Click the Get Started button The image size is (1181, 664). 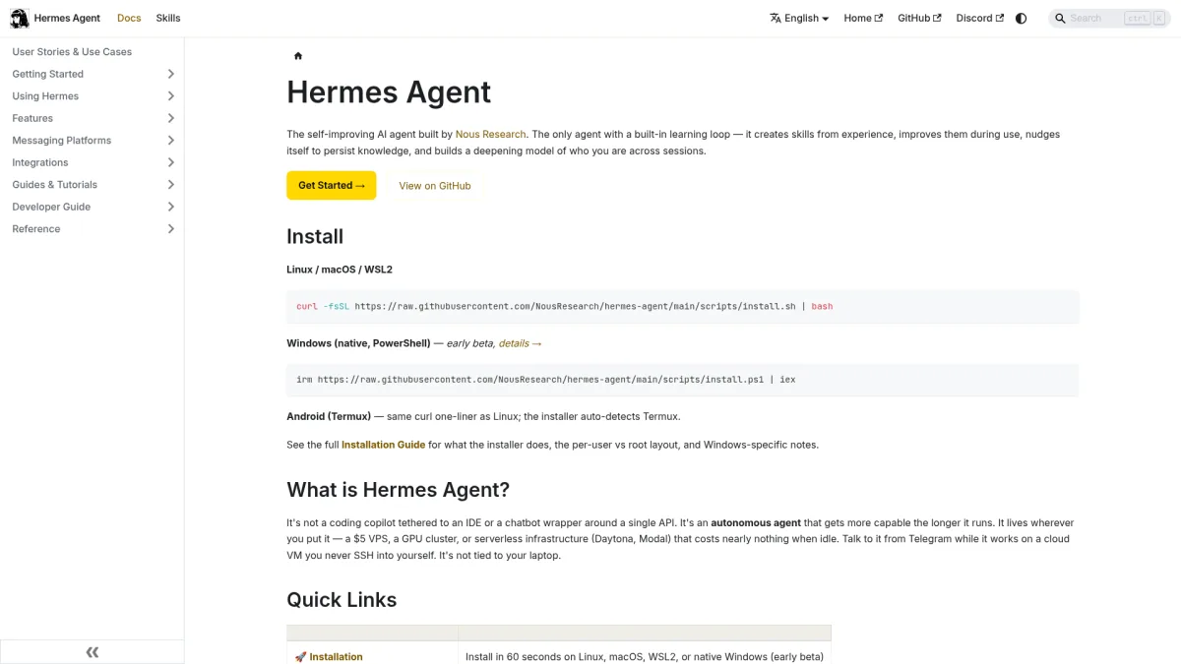tap(331, 185)
